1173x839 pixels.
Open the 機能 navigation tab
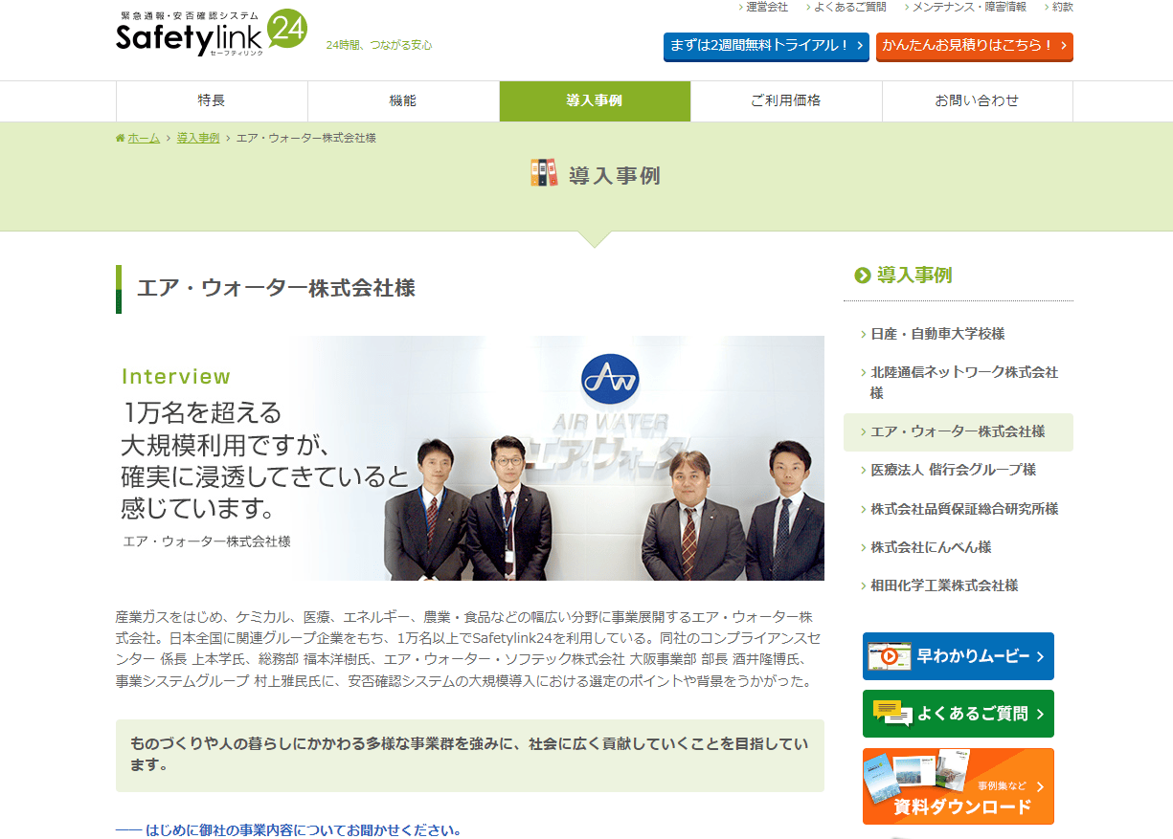pos(403,101)
